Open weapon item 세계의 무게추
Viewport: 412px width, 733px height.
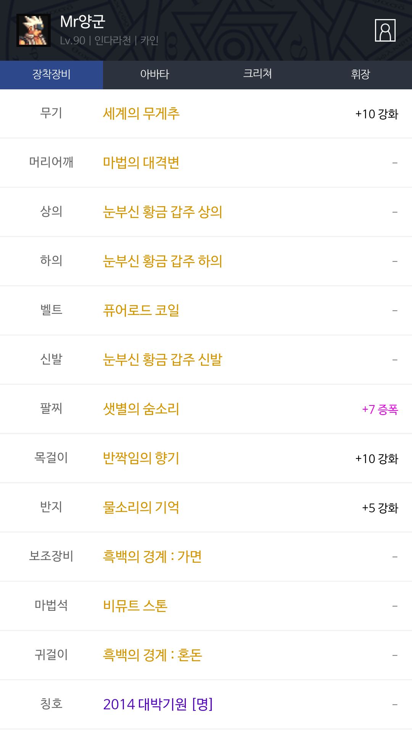pos(141,114)
